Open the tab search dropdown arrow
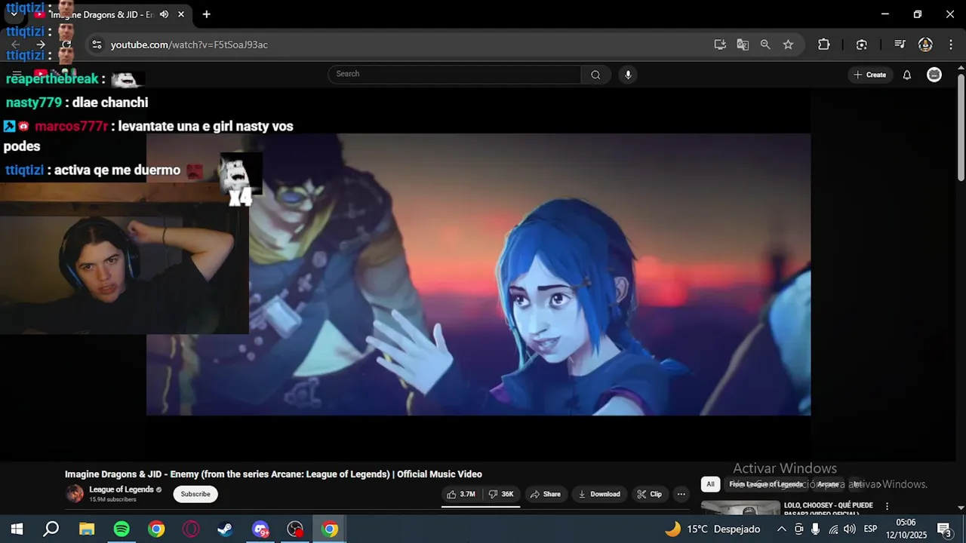This screenshot has width=966, height=543. 14,14
